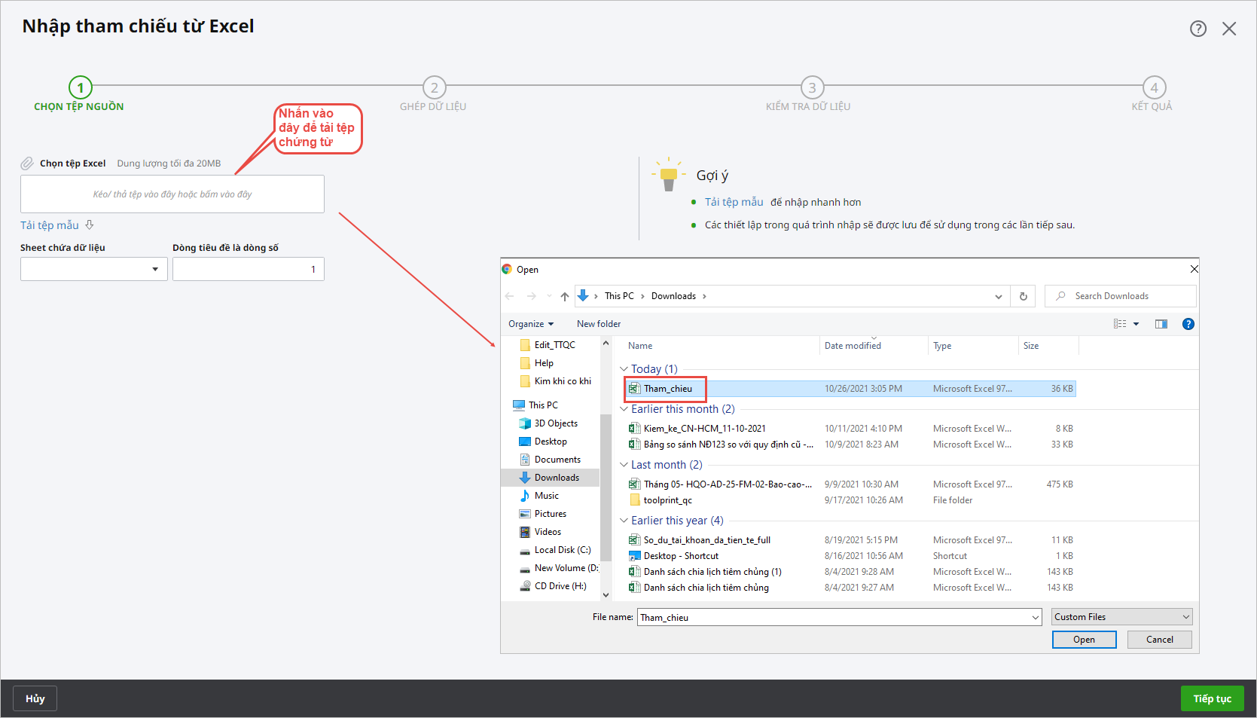Screen dimensions: 1257x718
Task: Collapse the Earlier this month group
Action: (624, 409)
